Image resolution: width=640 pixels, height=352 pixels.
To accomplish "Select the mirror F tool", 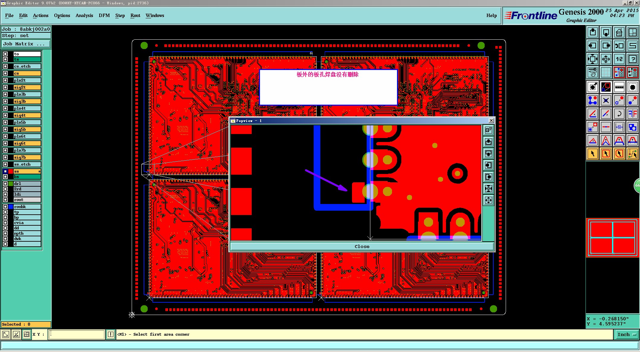I will point(633,114).
